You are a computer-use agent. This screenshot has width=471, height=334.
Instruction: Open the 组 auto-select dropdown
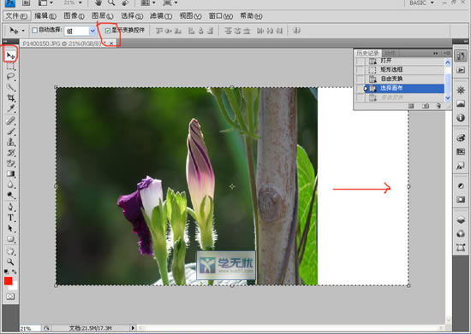click(x=92, y=31)
